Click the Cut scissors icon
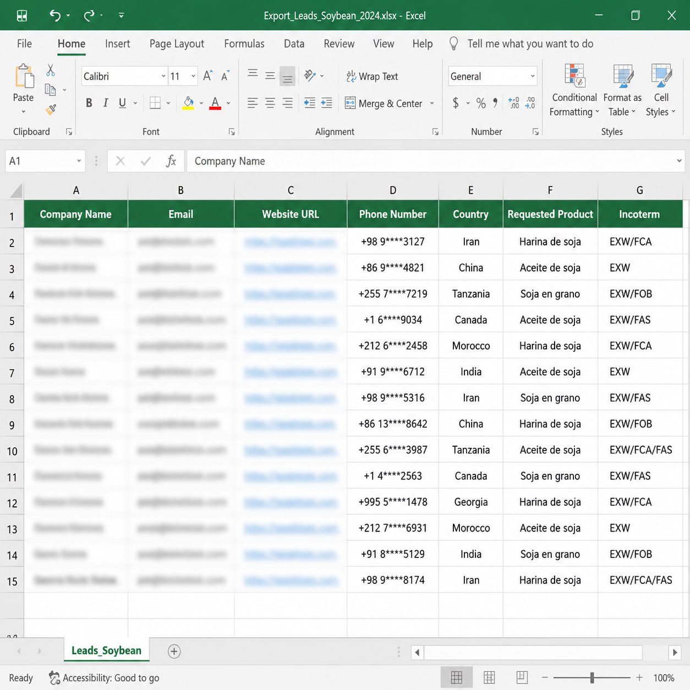The image size is (690, 690). click(51, 70)
